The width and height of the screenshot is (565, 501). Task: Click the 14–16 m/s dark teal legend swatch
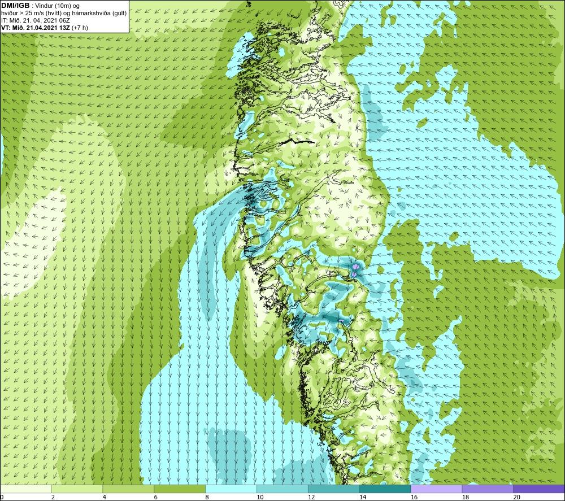(385, 489)
